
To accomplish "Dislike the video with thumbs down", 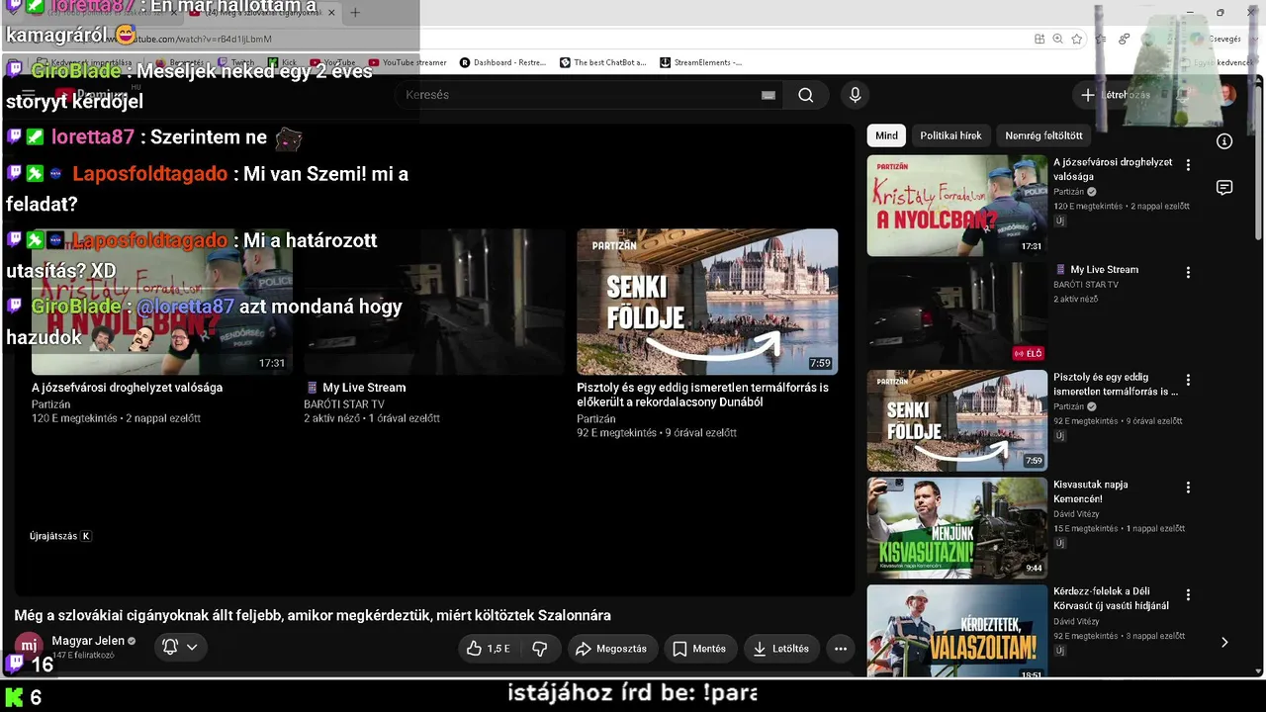I will click(540, 649).
